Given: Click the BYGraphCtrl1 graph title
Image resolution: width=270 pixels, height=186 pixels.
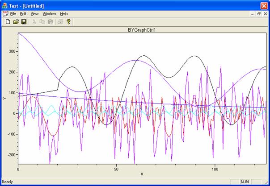Looking at the screenshot, I should (x=141, y=30).
